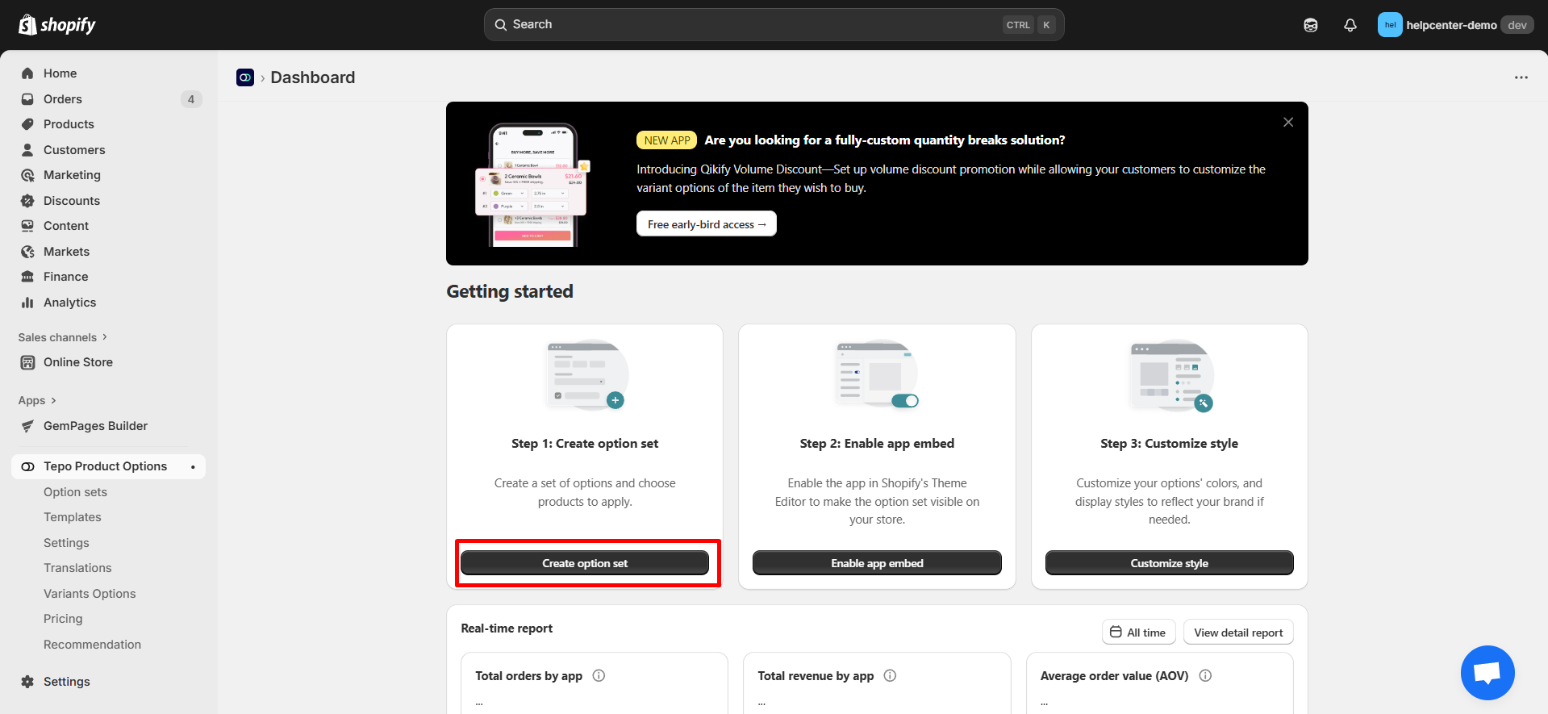Click the GemPages Builder icon

(27, 426)
